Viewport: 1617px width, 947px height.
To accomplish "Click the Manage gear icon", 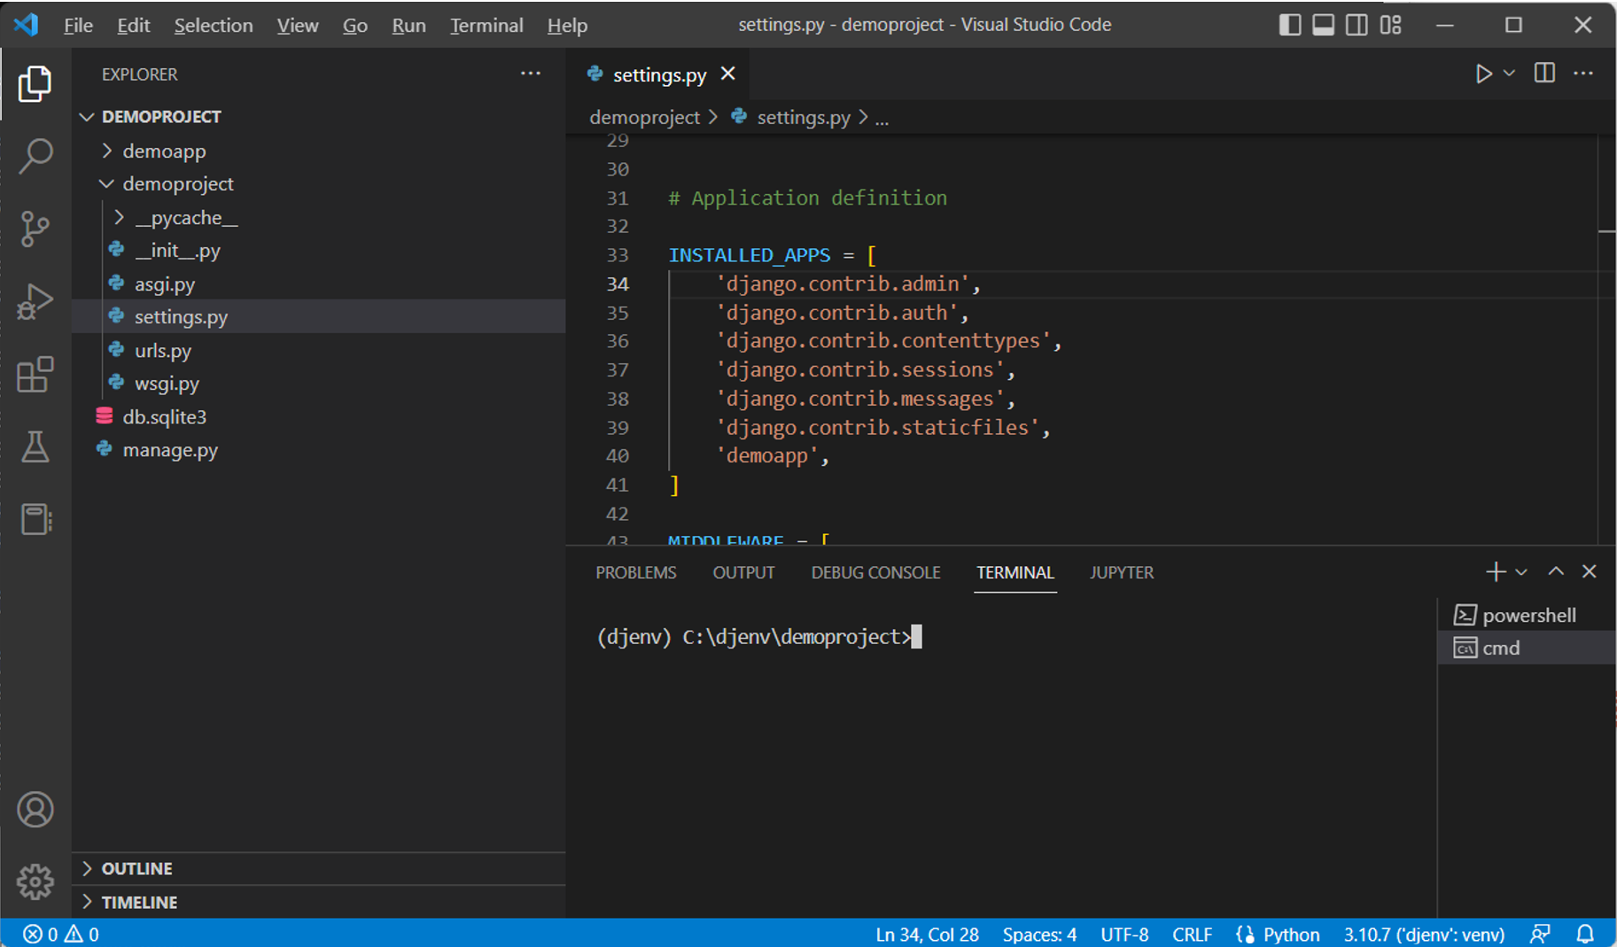I will [35, 881].
